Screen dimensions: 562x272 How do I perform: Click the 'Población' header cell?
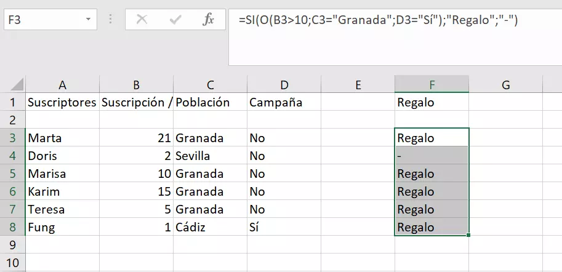click(210, 102)
